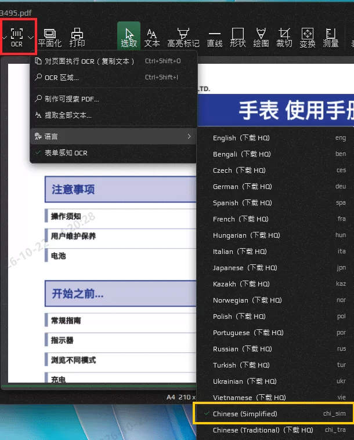Screen dimensions: 354x440
Task: Select Turkish (下载 HQ) language
Action: tap(275, 365)
